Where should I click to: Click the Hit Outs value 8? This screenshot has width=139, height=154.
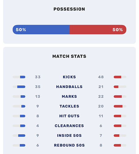pyautogui.click(x=38, y=116)
